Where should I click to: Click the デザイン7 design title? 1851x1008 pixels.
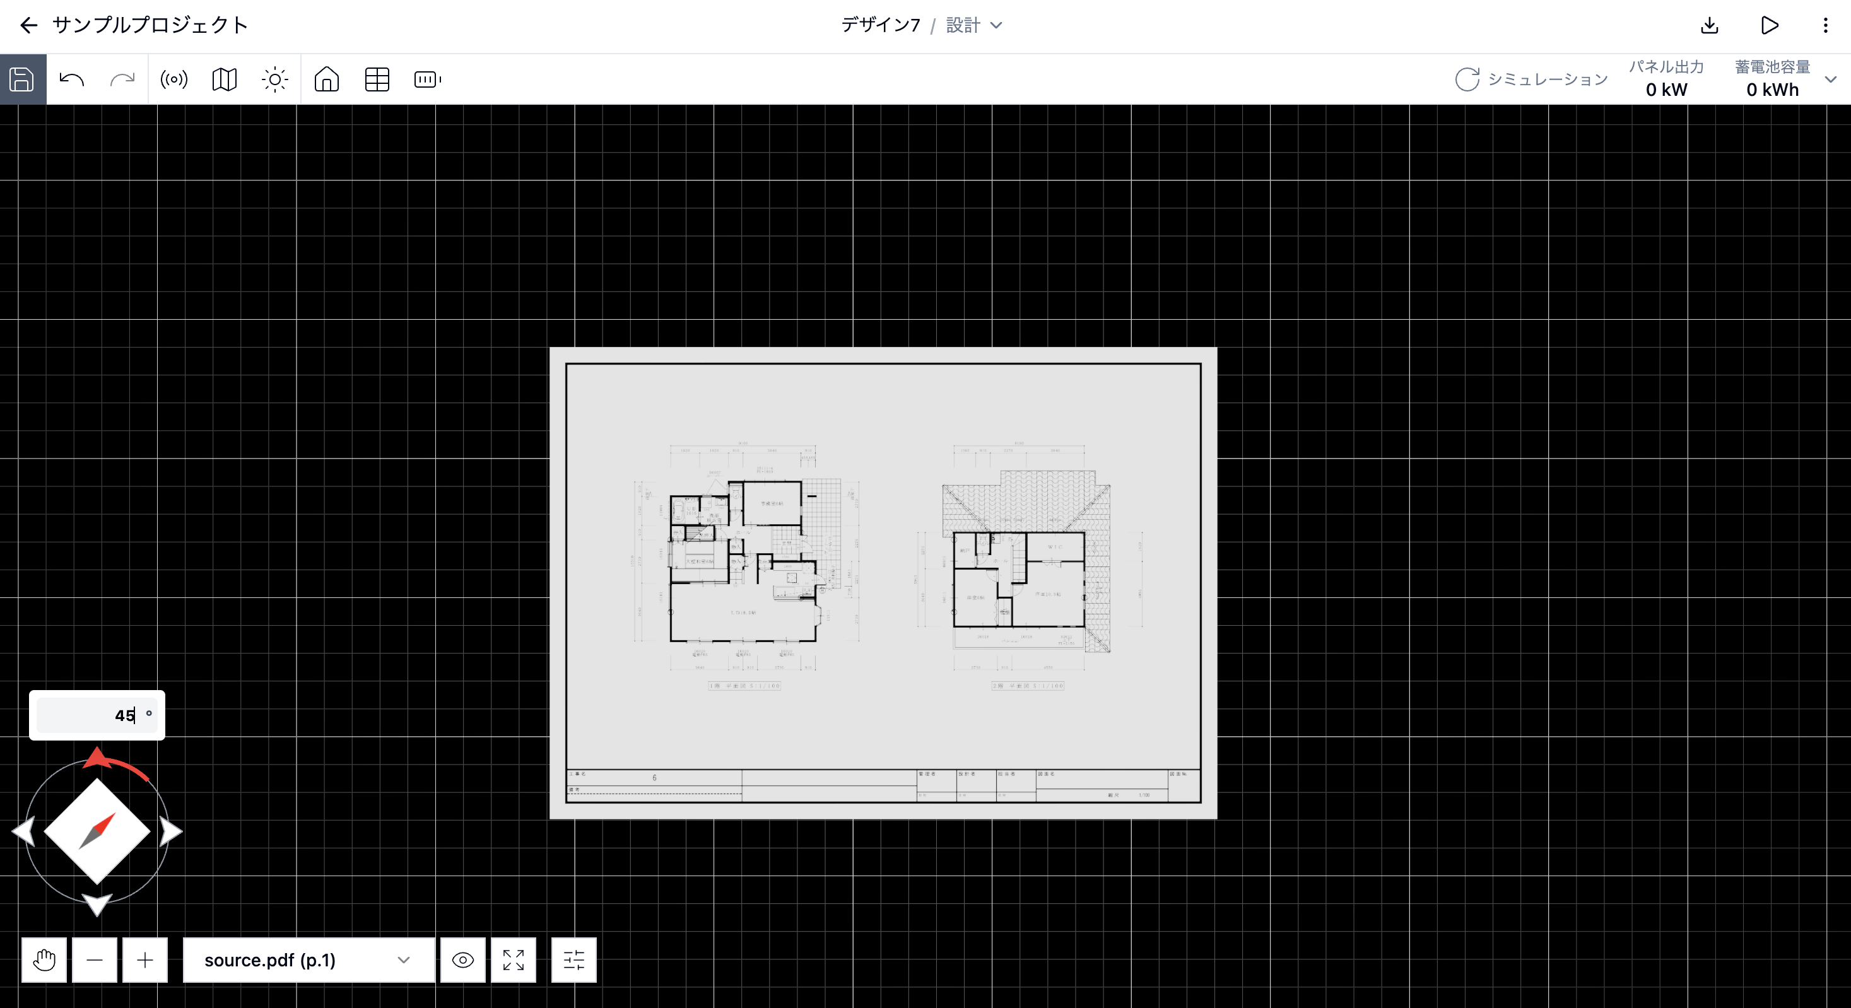(x=880, y=25)
